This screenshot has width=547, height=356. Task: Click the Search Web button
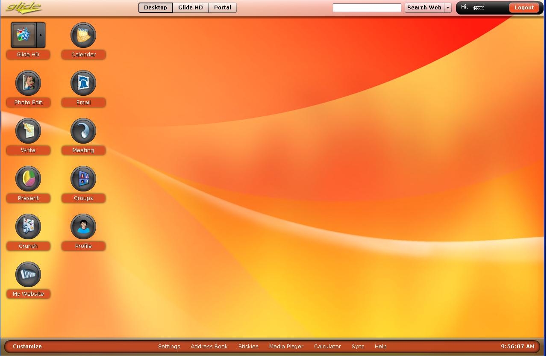(x=424, y=8)
